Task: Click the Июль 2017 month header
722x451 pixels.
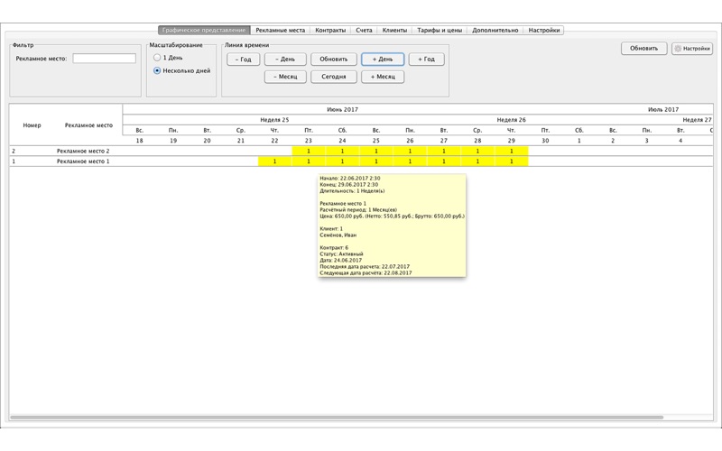Action: point(663,109)
